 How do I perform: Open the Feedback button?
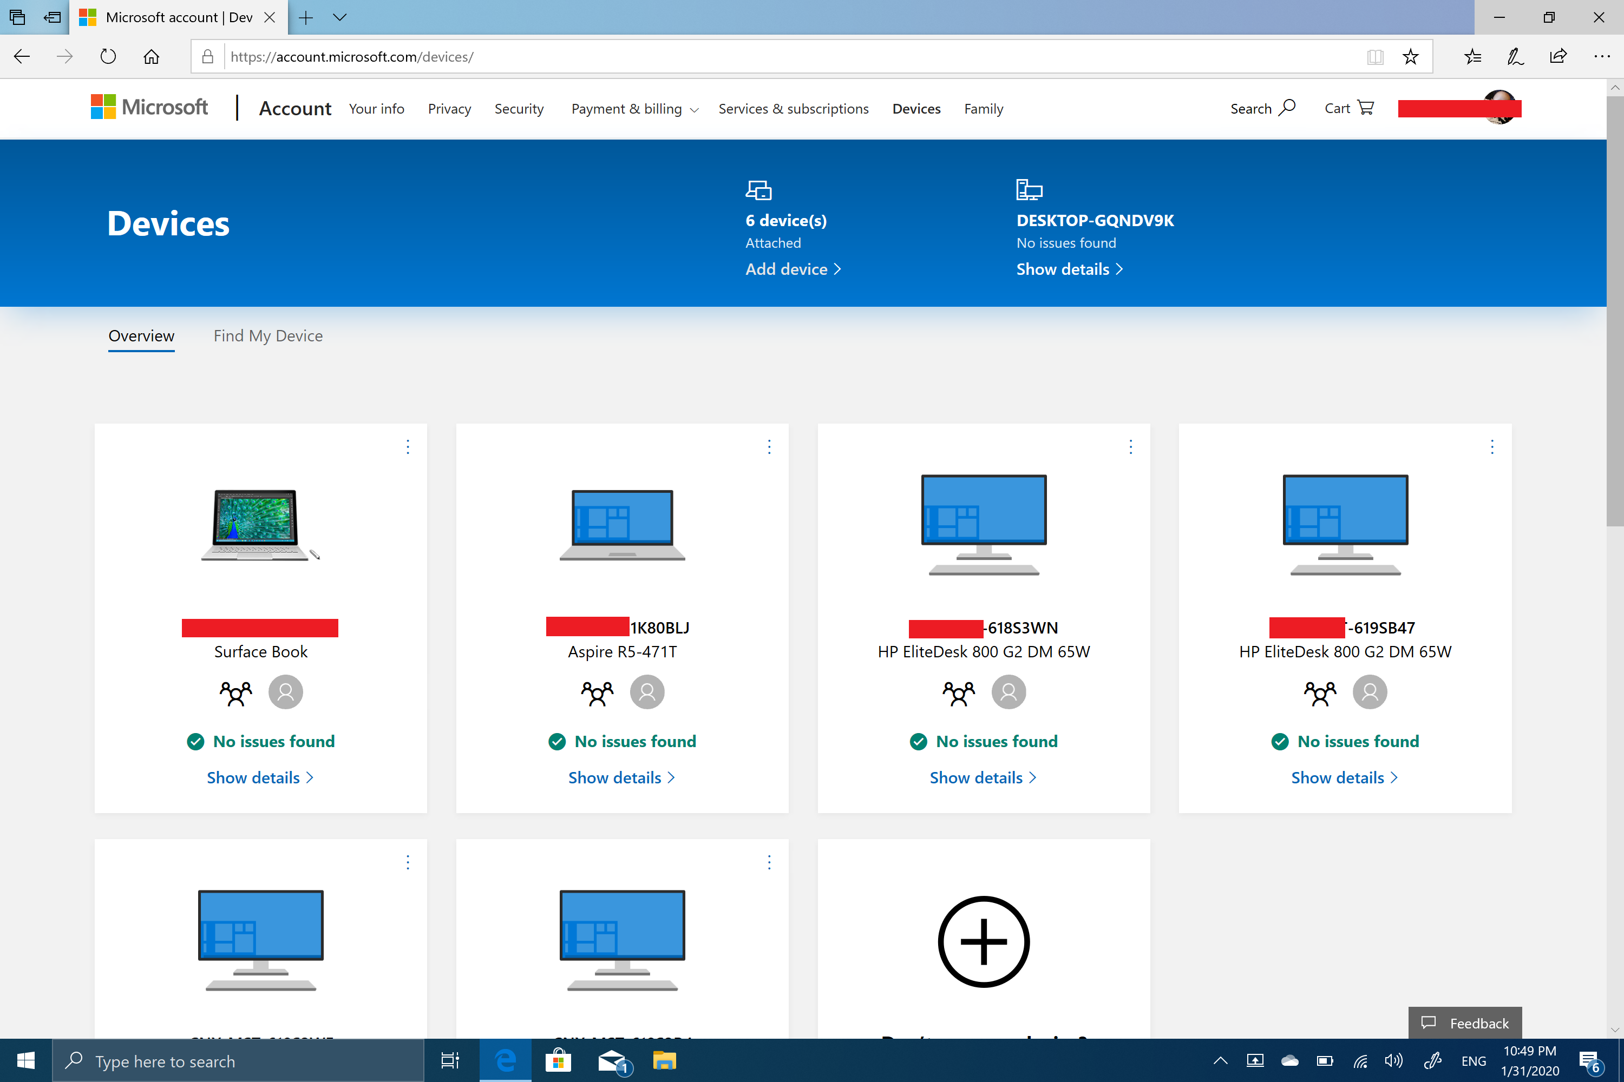[x=1465, y=1024]
